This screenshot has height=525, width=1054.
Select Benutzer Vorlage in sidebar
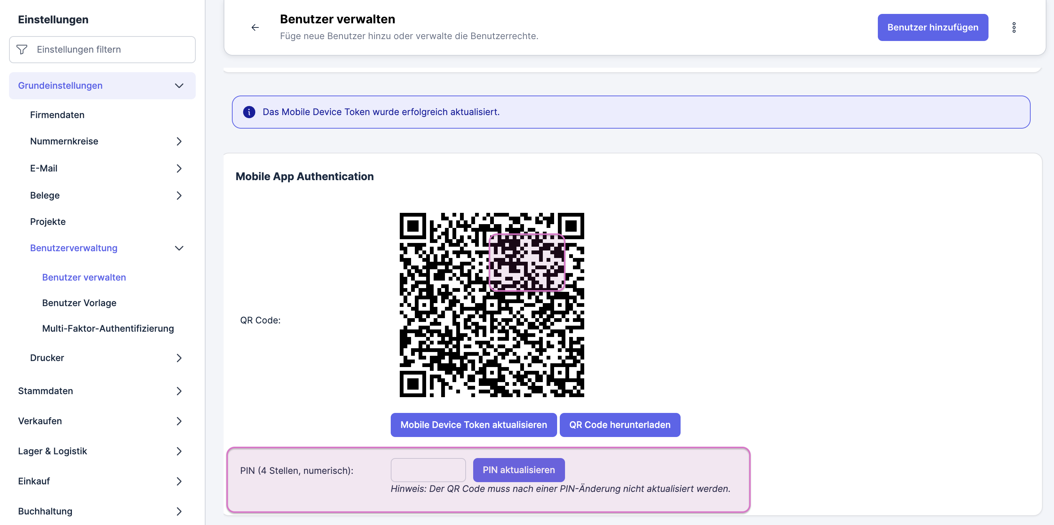(79, 303)
